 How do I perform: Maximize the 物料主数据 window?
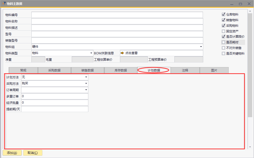(240, 4)
